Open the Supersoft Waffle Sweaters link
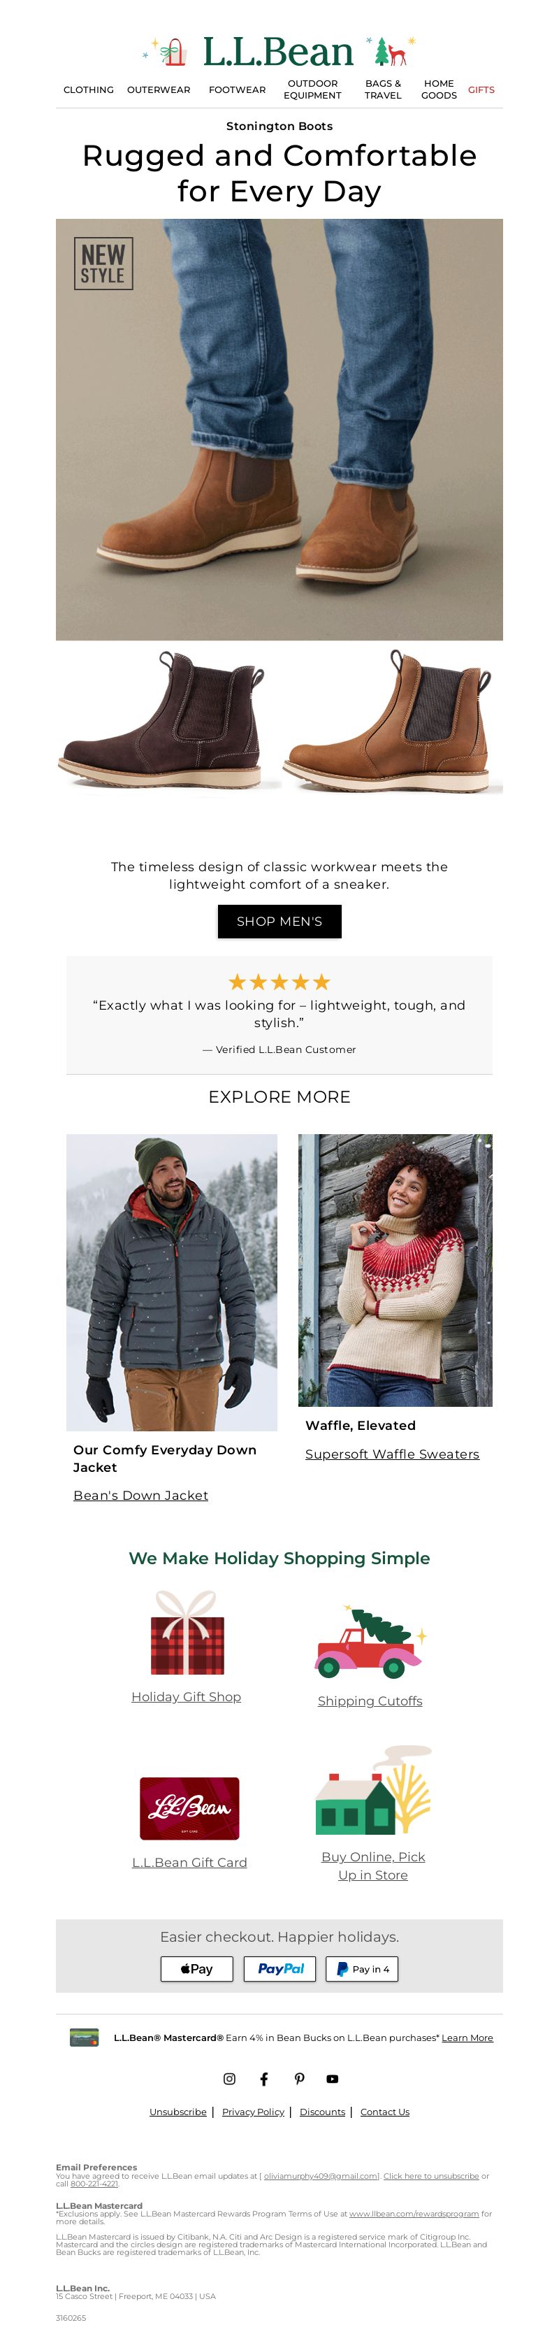 [392, 1453]
